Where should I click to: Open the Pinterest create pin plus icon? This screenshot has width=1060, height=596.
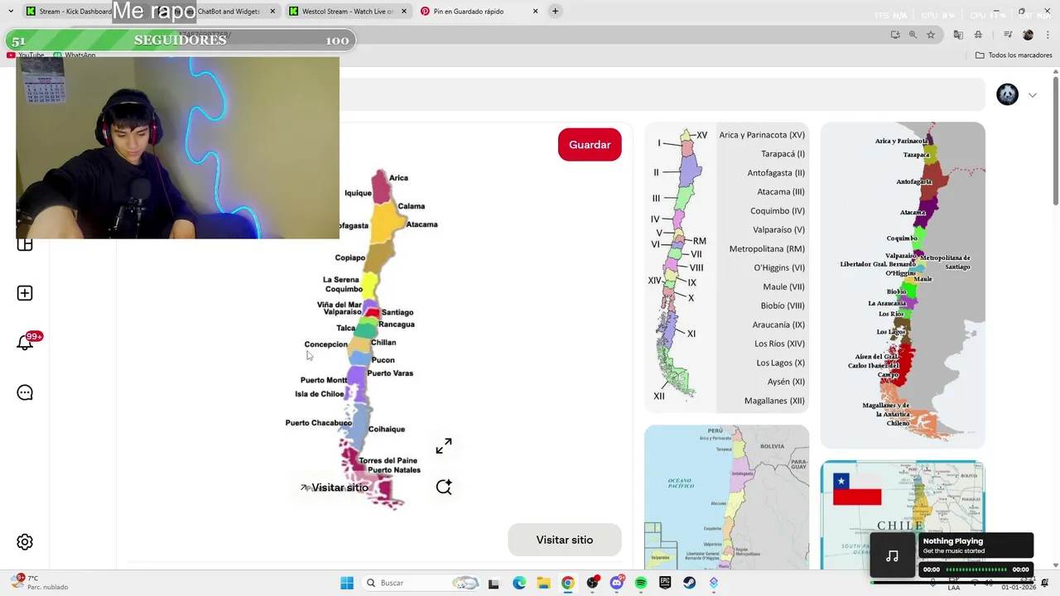tap(25, 293)
